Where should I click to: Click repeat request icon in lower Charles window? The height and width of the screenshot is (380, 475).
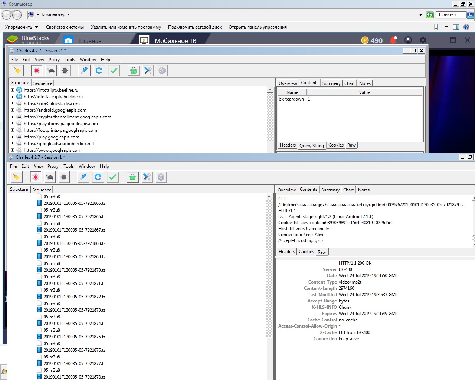pyautogui.click(x=98, y=177)
